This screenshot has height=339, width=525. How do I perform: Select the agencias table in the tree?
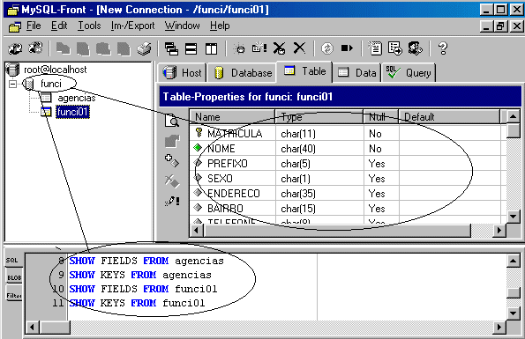[x=77, y=98]
